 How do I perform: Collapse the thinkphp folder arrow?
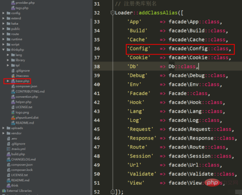(x=3, y=50)
